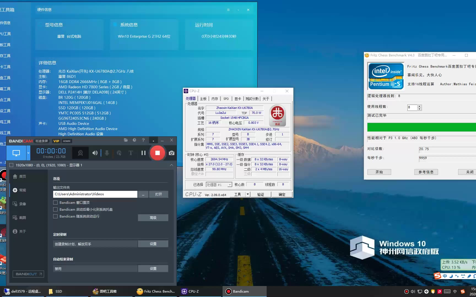Toggle the mouse cursor effect icon
Viewport: 476px width, 297px height.
pyautogui.click(x=119, y=153)
